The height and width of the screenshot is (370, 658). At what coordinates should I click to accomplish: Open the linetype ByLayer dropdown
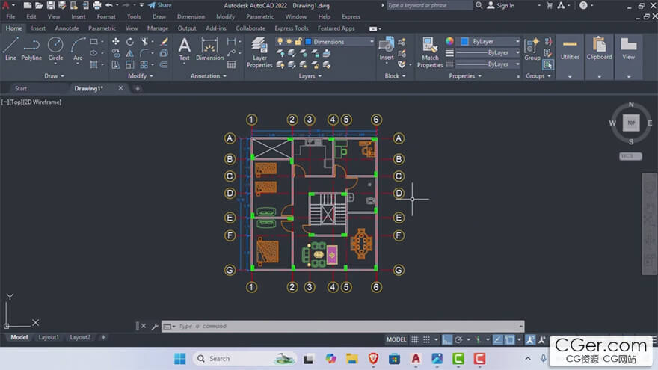click(488, 64)
